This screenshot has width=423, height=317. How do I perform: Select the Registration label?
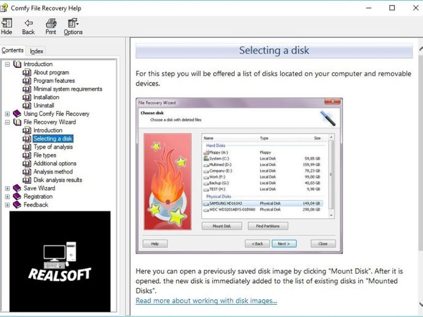click(x=38, y=196)
